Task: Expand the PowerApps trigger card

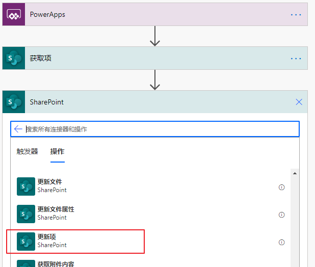Action: click(155, 14)
